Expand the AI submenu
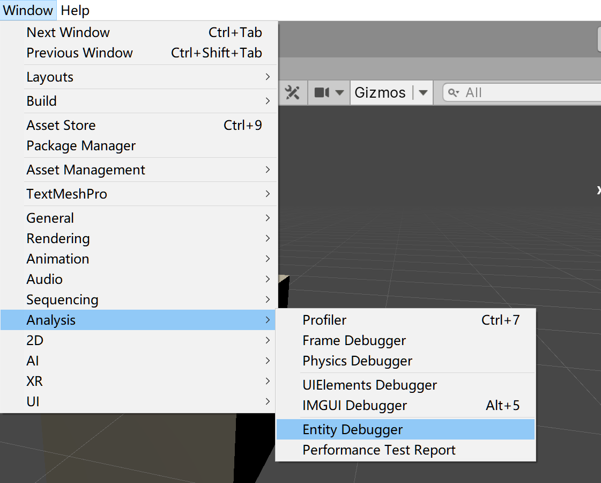Screen dimensions: 601x483 [x=139, y=361]
